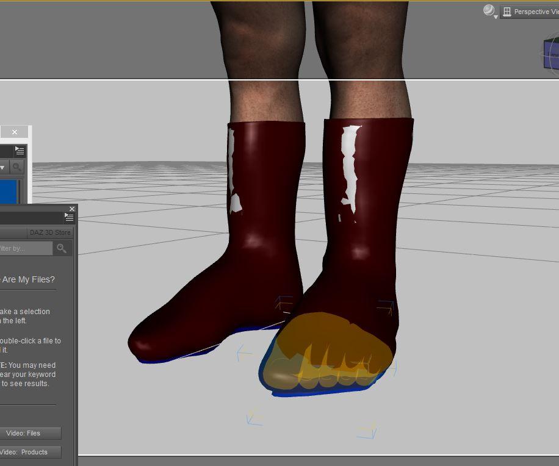Close the lower content pane with the X
Screen dimensions: 559x466
pos(72,209)
